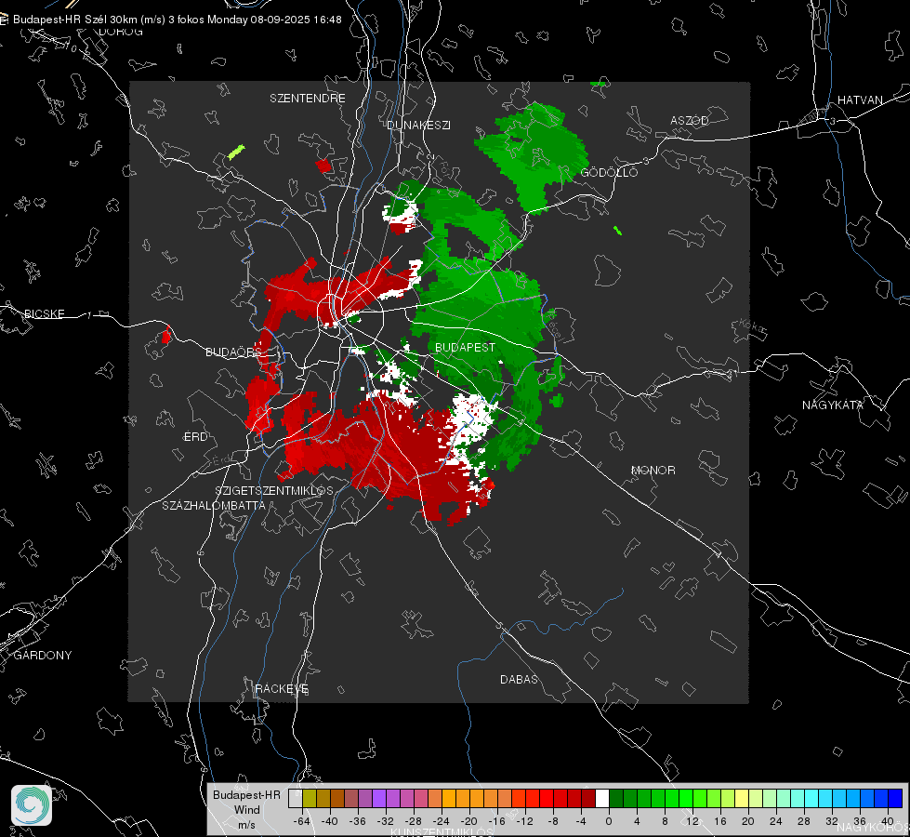Click the swirl logo icon in bottom-left corner
This screenshot has height=837, width=910.
click(32, 805)
